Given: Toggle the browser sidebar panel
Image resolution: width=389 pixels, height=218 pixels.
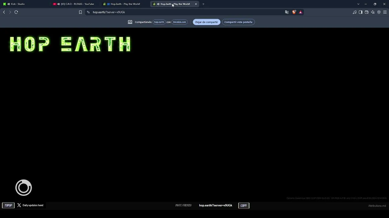Looking at the screenshot, I should point(360,12).
